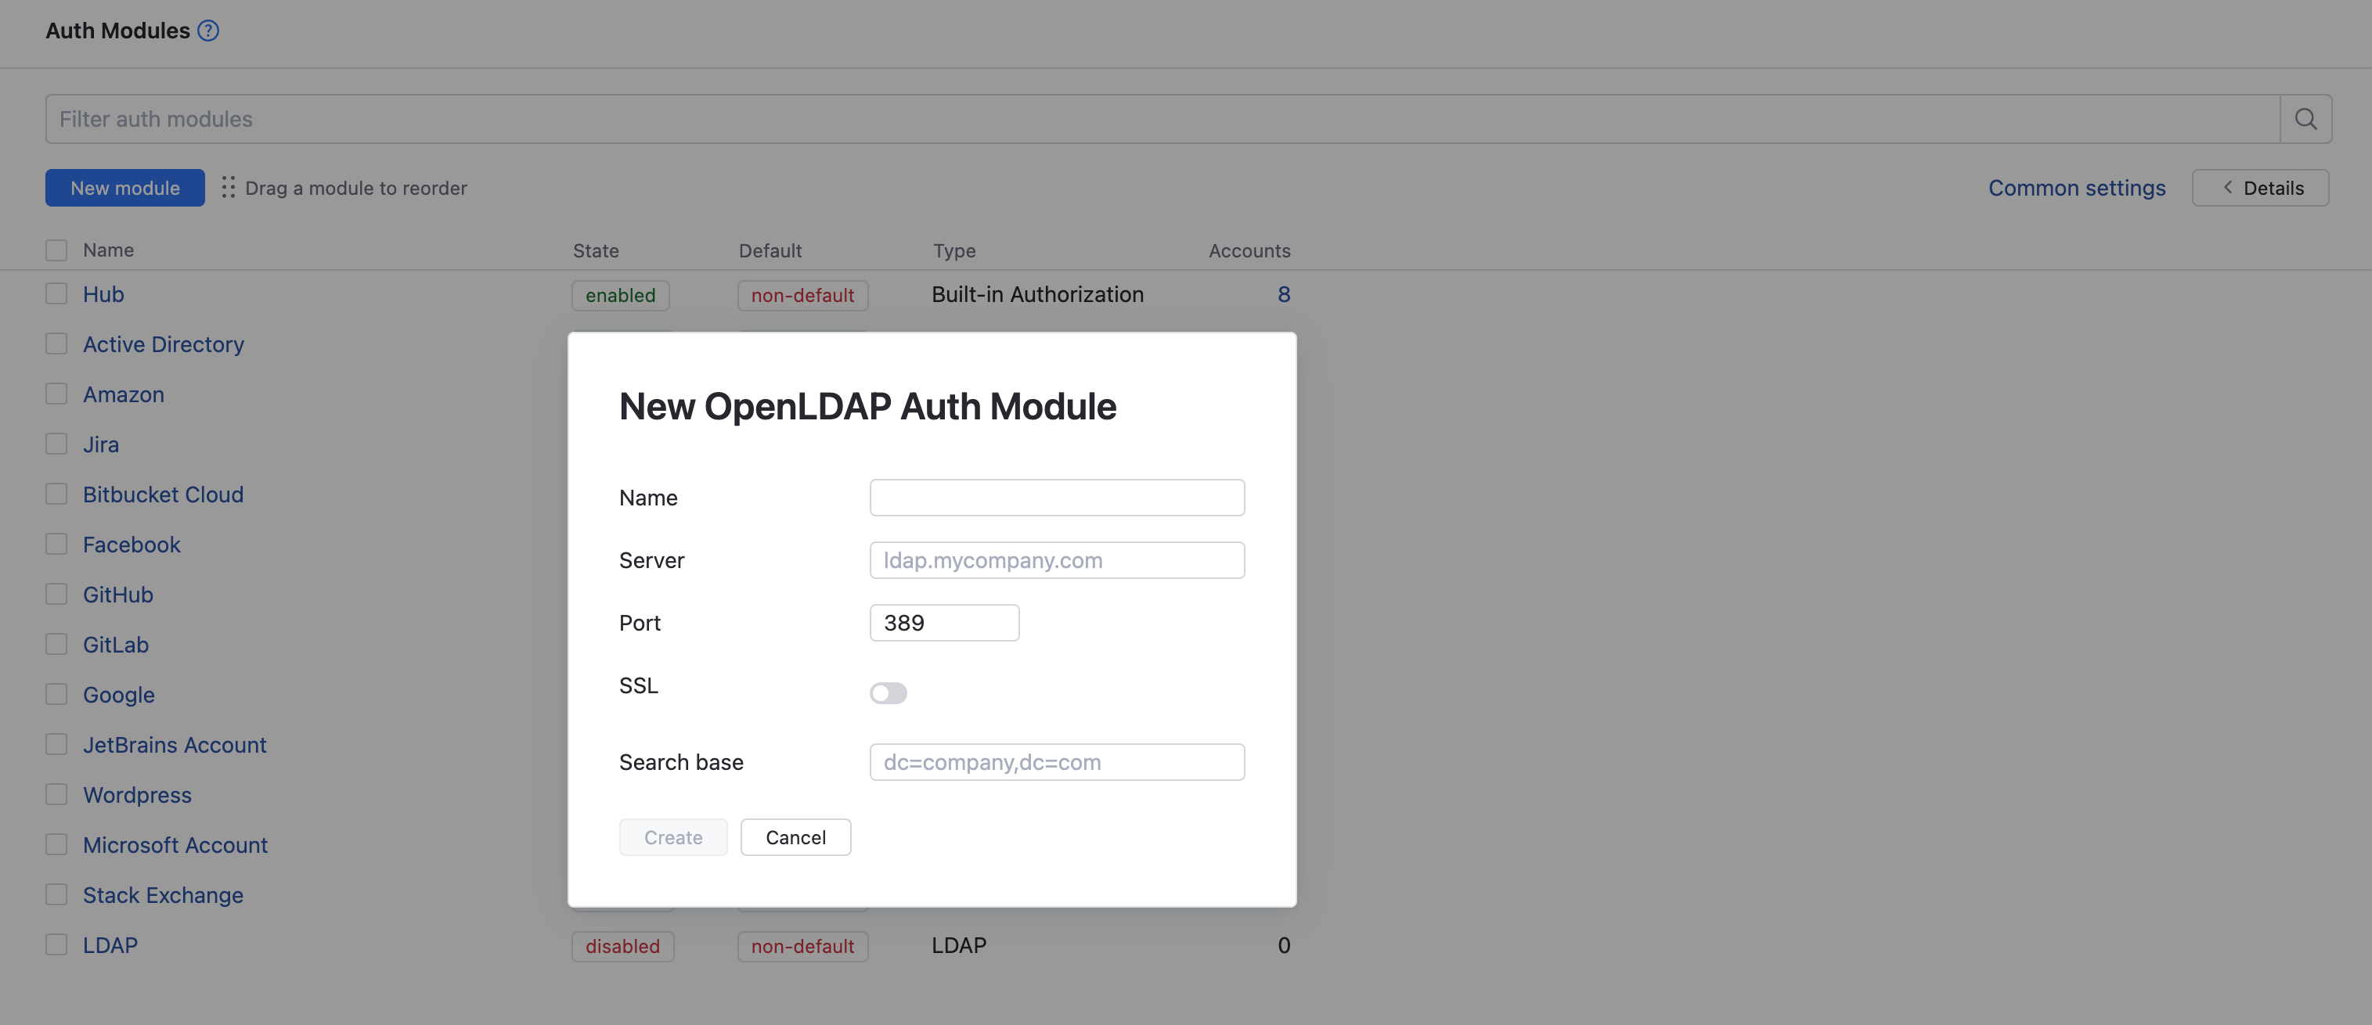Tick the select-all checkbox in header
The width and height of the screenshot is (2372, 1025).
(56, 250)
